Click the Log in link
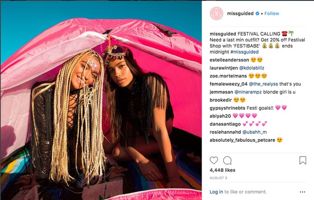Viewport: 314px width, 200px height. 216,192
